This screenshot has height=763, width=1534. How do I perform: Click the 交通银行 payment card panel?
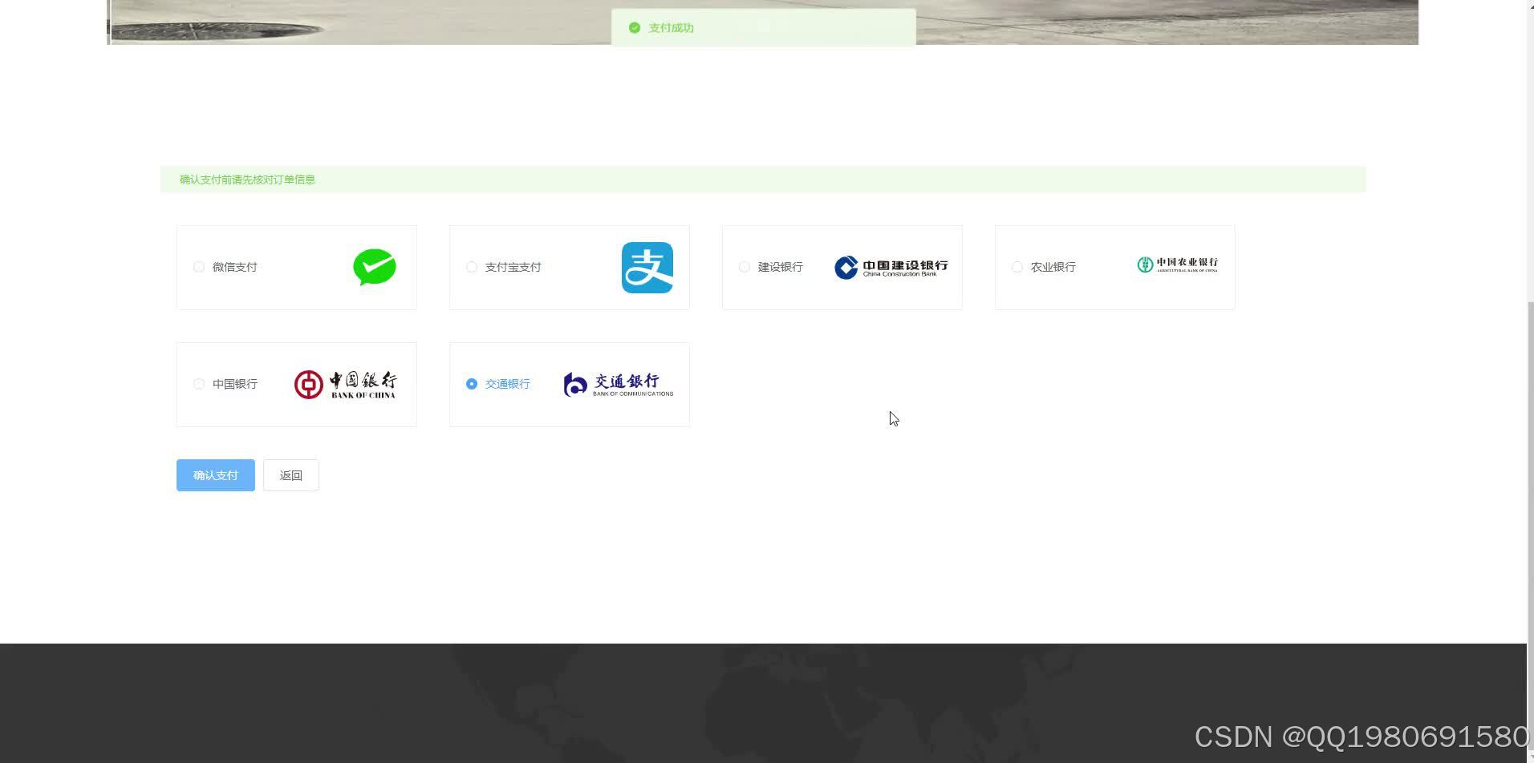[569, 384]
